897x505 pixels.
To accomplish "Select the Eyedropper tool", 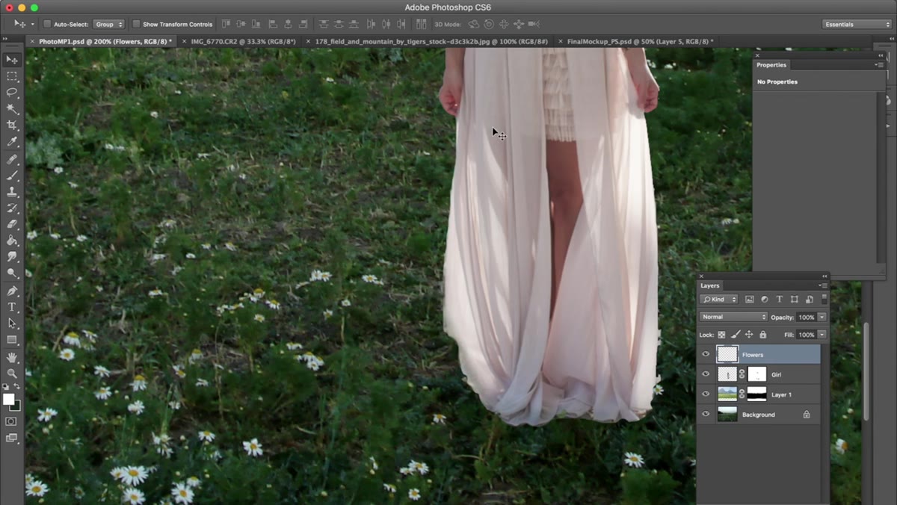I will 12,141.
